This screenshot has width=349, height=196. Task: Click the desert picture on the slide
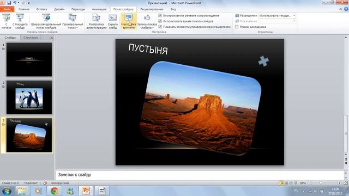200,108
